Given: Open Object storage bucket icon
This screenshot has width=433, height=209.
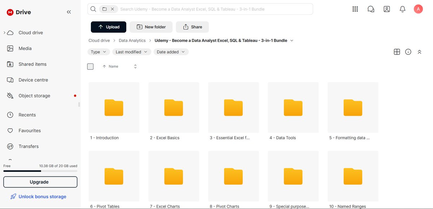Looking at the screenshot, I should (x=10, y=96).
